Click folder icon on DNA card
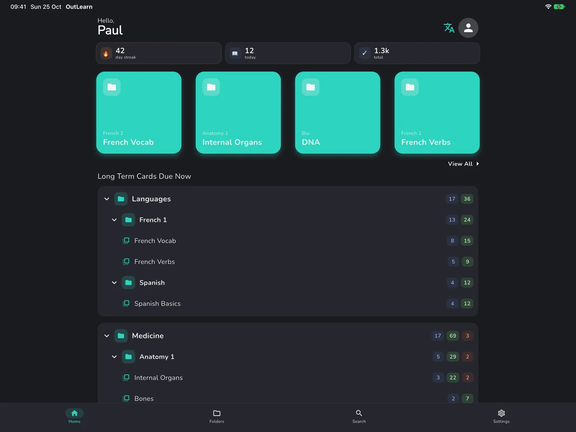Screen dimensions: 576x432 [x=311, y=87]
